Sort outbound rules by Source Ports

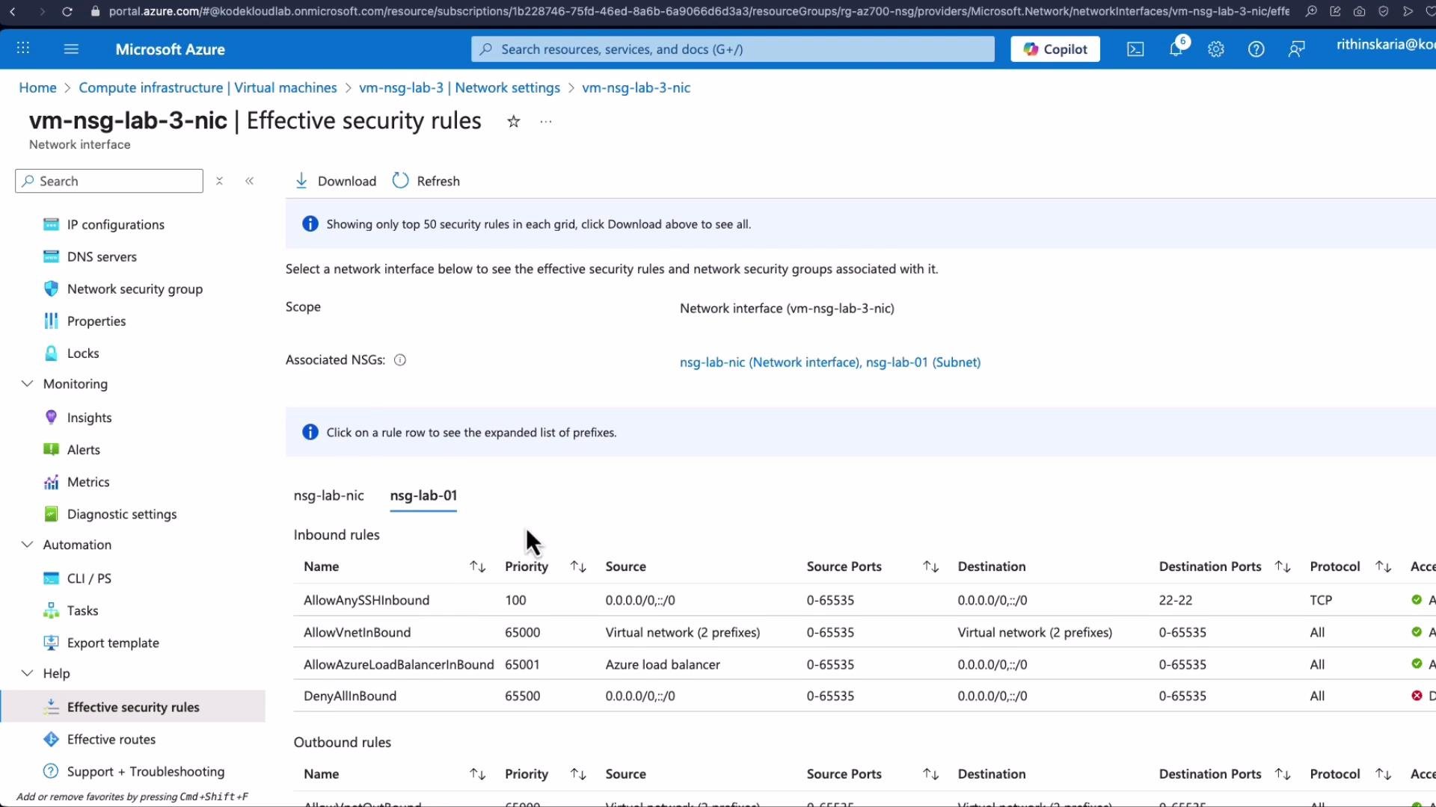tap(930, 774)
